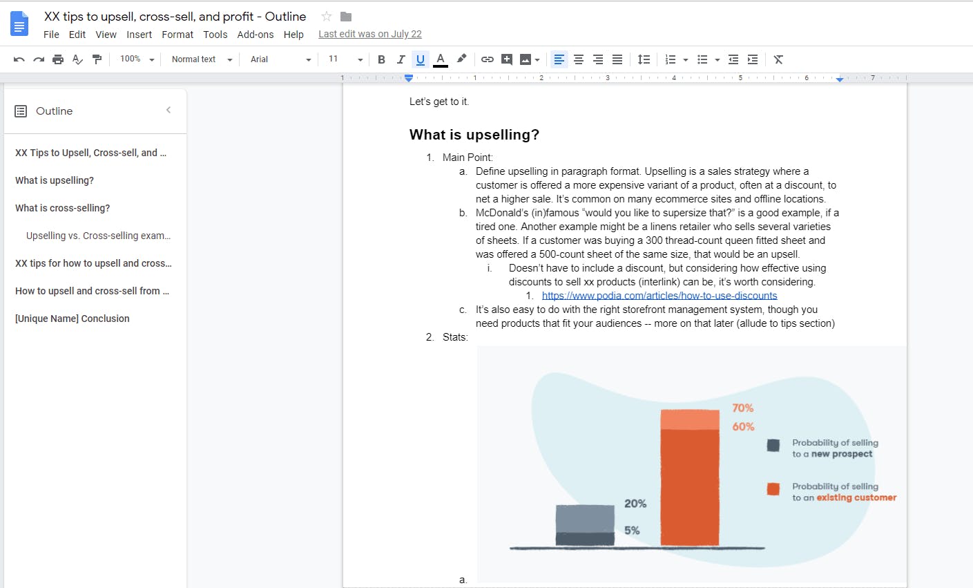Print the document via printer icon
Image resolution: width=973 pixels, height=588 pixels.
coord(58,59)
